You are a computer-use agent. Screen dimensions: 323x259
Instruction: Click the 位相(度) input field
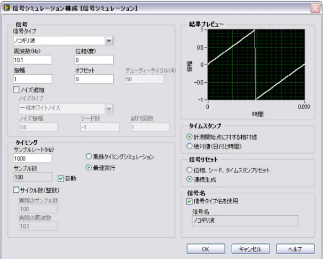94,60
